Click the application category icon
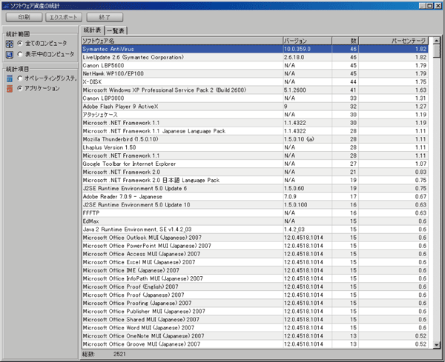The image size is (445, 362). 9,89
